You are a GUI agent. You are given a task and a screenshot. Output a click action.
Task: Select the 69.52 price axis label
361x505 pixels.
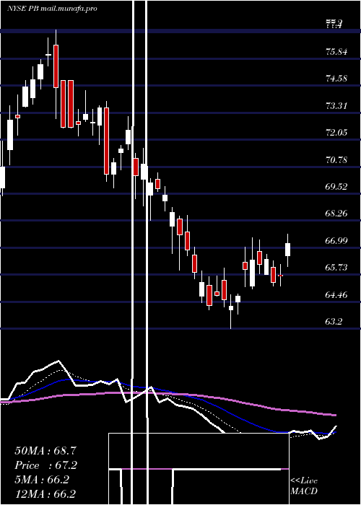click(x=336, y=186)
